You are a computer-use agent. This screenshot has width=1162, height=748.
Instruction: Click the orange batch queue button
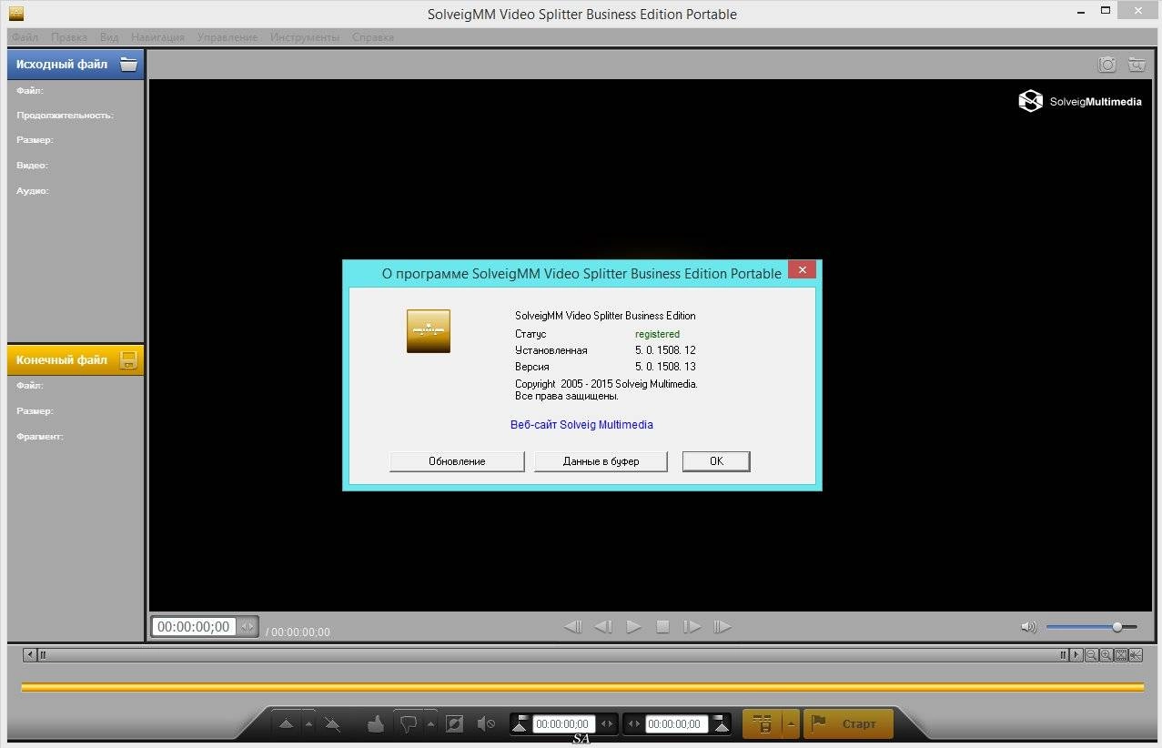[763, 724]
